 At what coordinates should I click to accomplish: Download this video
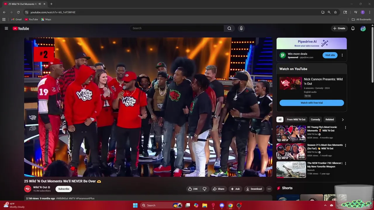click(254, 189)
